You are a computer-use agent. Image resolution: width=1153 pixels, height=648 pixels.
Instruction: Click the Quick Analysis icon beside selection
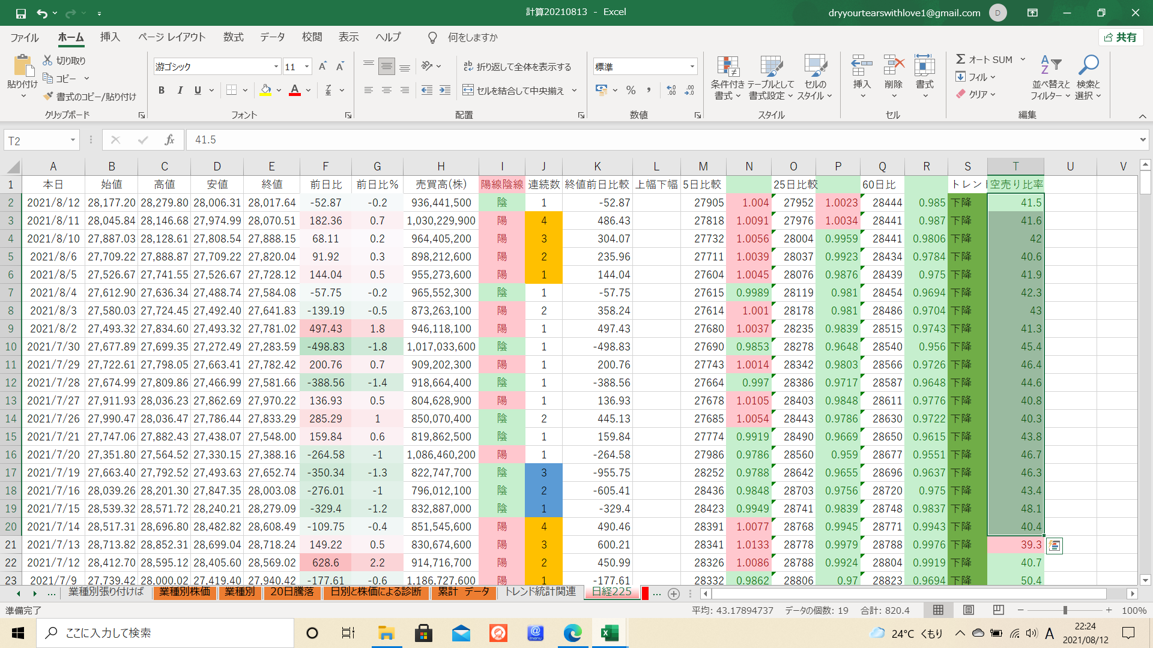(1055, 545)
